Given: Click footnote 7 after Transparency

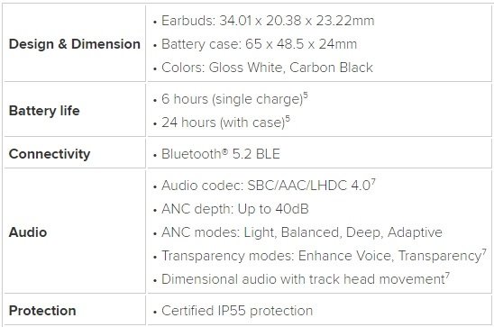Looking at the screenshot, I should point(484,252).
